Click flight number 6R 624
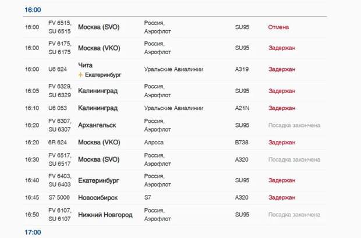Screen dimensions: 361x238 coord(58,142)
